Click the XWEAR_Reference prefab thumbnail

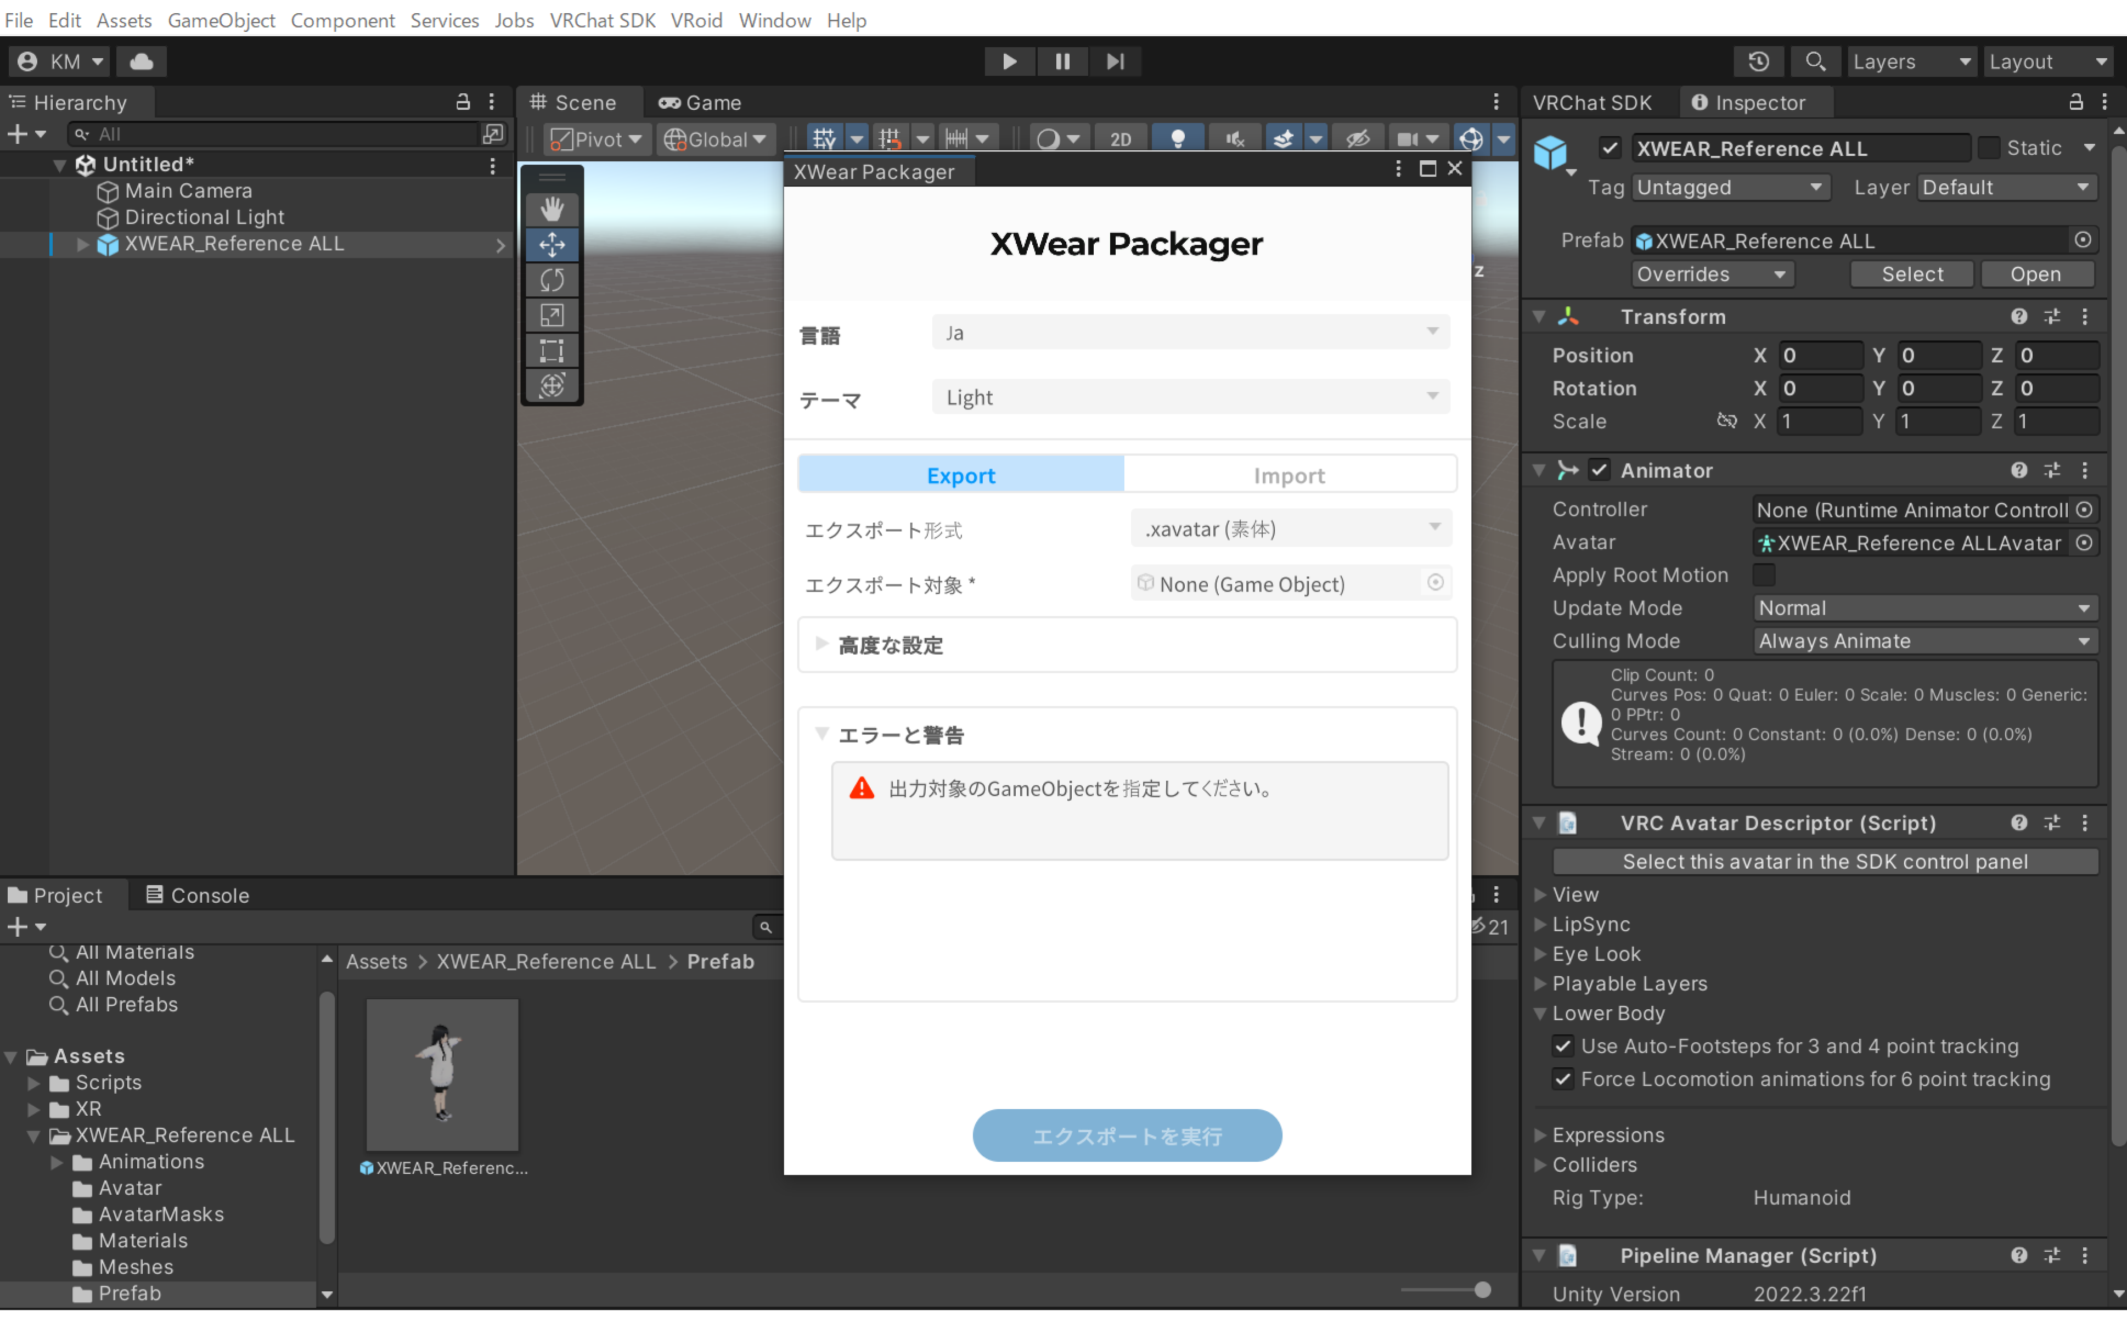click(442, 1074)
